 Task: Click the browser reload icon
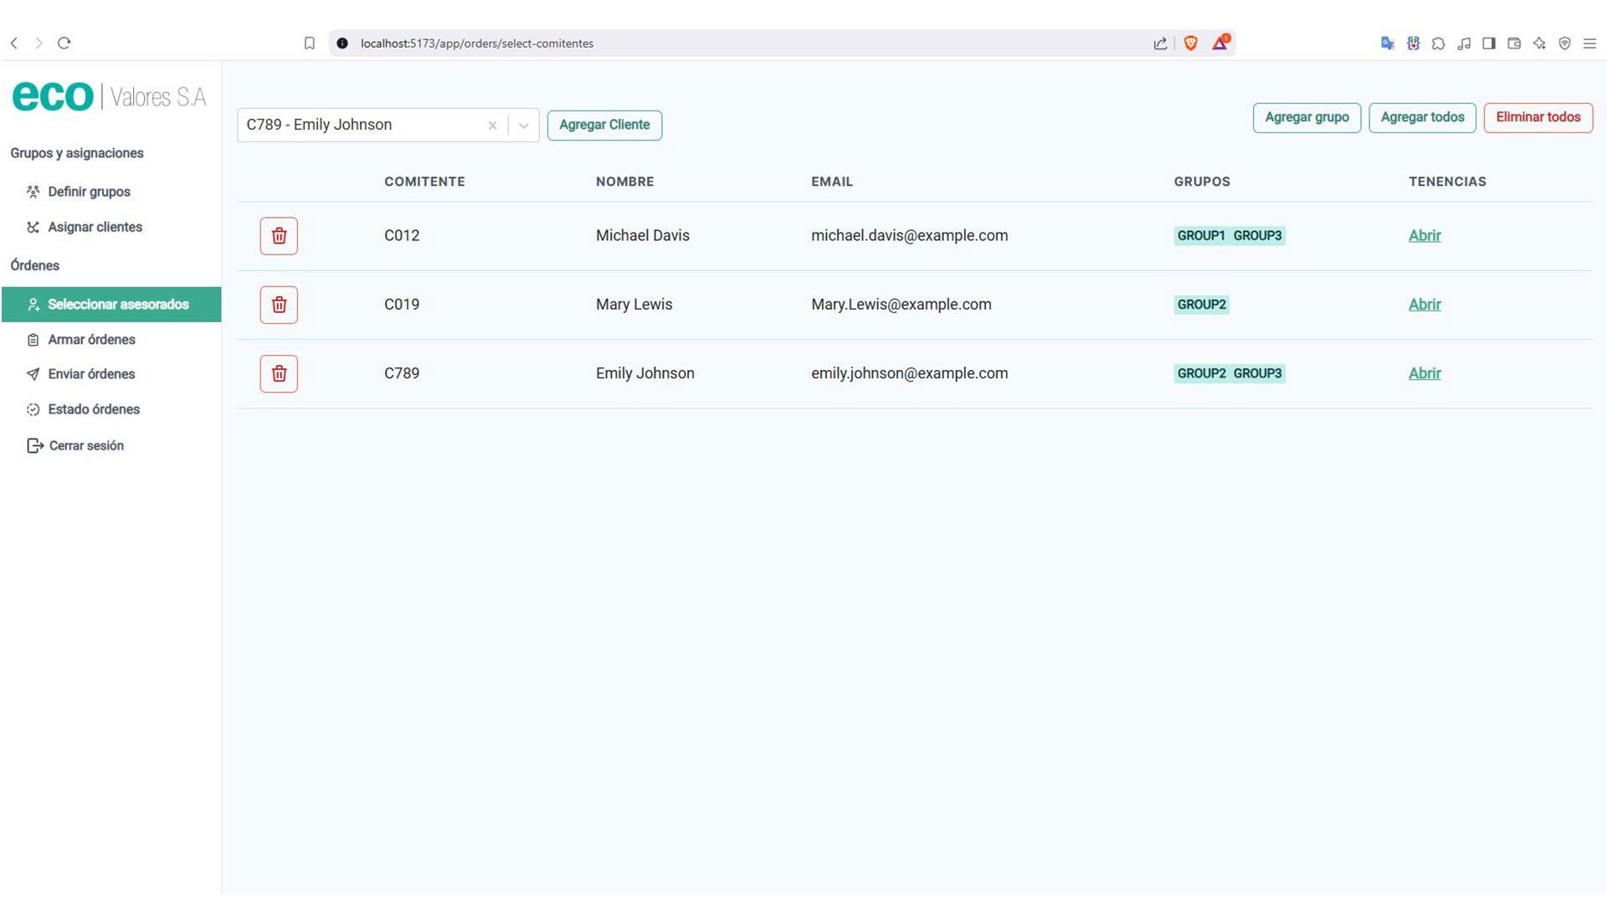(x=64, y=43)
